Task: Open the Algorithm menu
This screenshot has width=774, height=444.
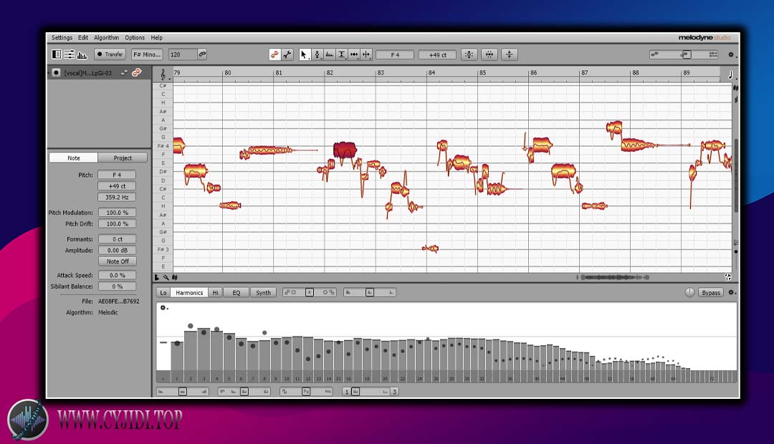Action: tap(106, 37)
